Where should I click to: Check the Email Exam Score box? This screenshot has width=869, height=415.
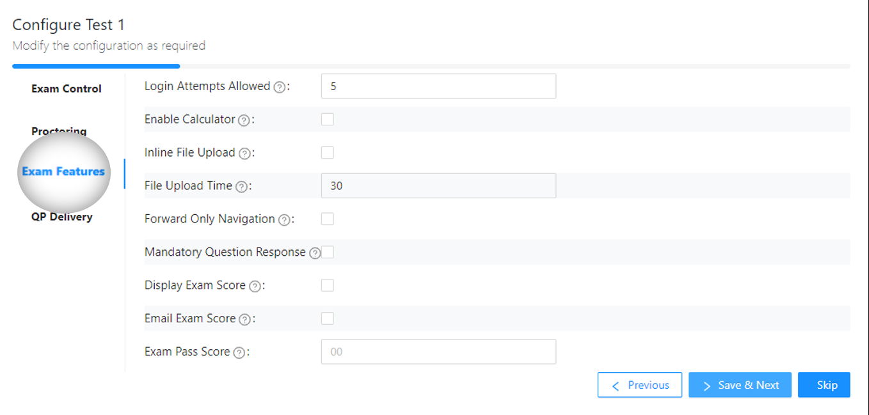point(328,319)
